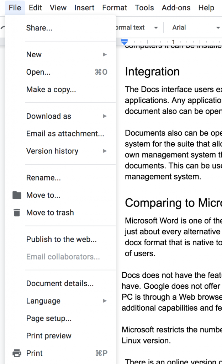
Task: Click the text "management system."
Action: (163, 177)
